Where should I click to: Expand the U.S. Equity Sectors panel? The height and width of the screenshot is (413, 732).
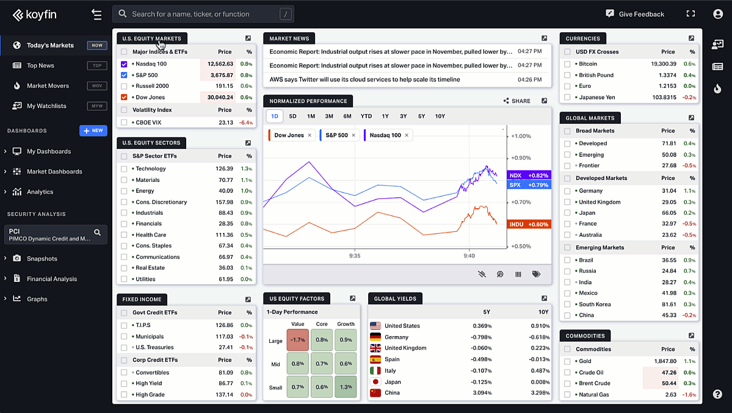[248, 143]
